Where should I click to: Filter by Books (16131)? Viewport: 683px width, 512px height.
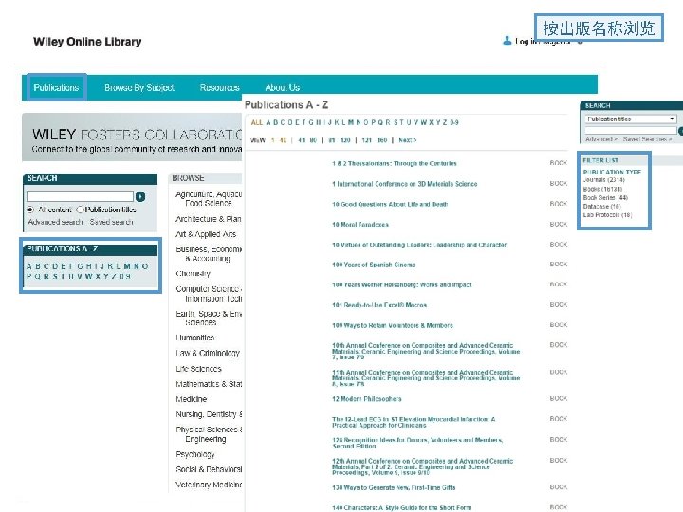602,189
